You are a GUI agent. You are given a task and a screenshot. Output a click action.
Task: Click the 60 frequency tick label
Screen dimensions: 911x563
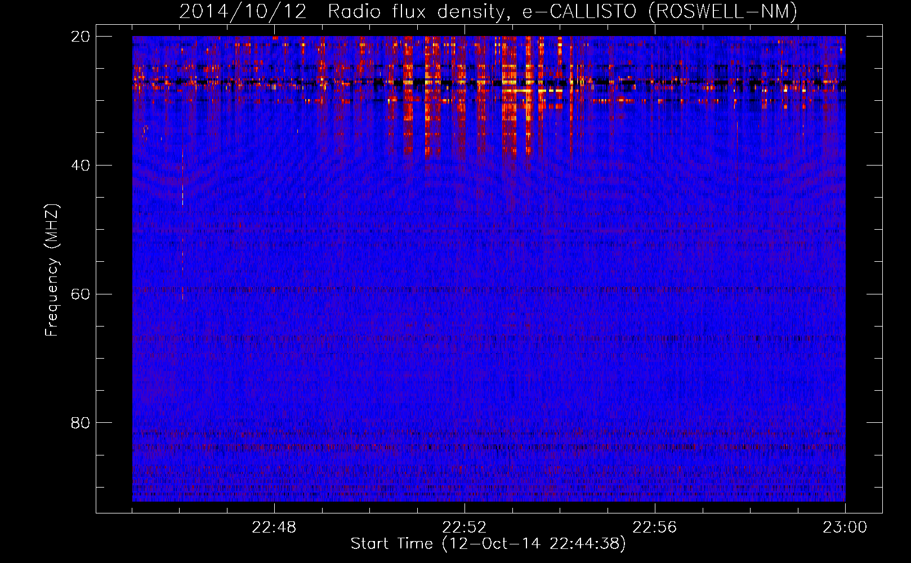(81, 294)
